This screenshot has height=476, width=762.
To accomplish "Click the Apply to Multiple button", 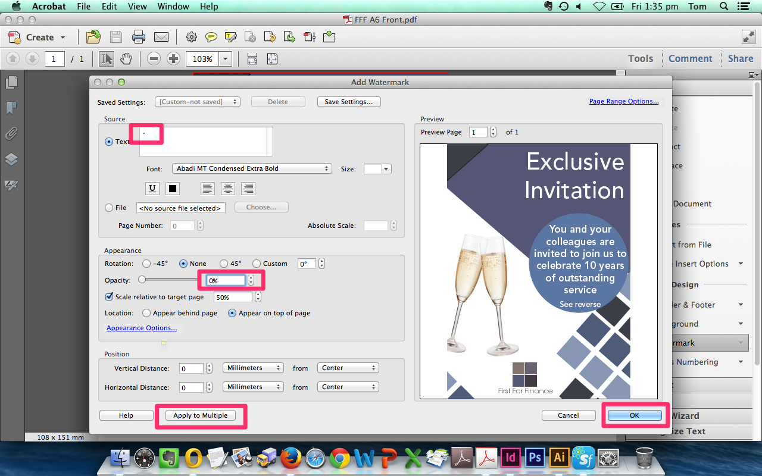I will tap(201, 415).
